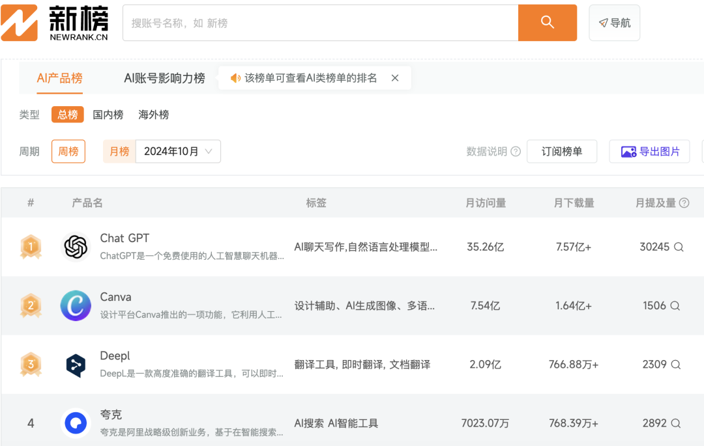Viewport: 704px width, 446px height.
Task: Click the 产品名 column header
Action: point(87,203)
